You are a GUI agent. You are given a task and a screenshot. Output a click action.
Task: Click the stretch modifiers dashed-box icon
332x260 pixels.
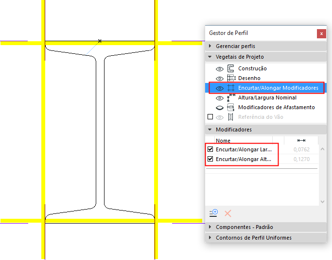point(231,88)
